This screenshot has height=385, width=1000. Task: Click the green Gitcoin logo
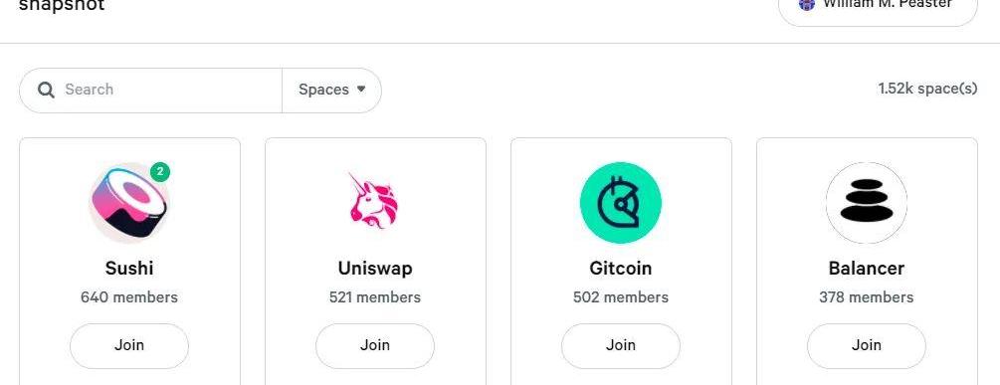pos(621,203)
